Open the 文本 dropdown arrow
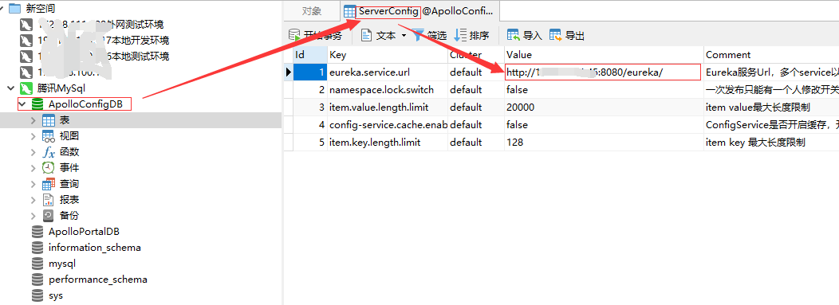The height and width of the screenshot is (305, 839). click(x=404, y=36)
